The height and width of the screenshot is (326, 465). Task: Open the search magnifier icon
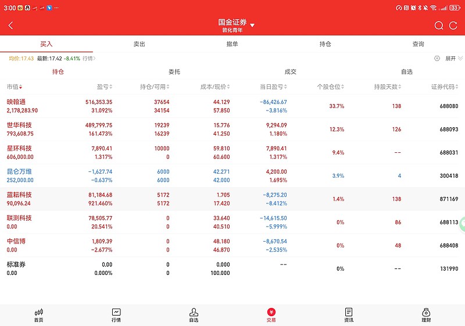(439, 26)
